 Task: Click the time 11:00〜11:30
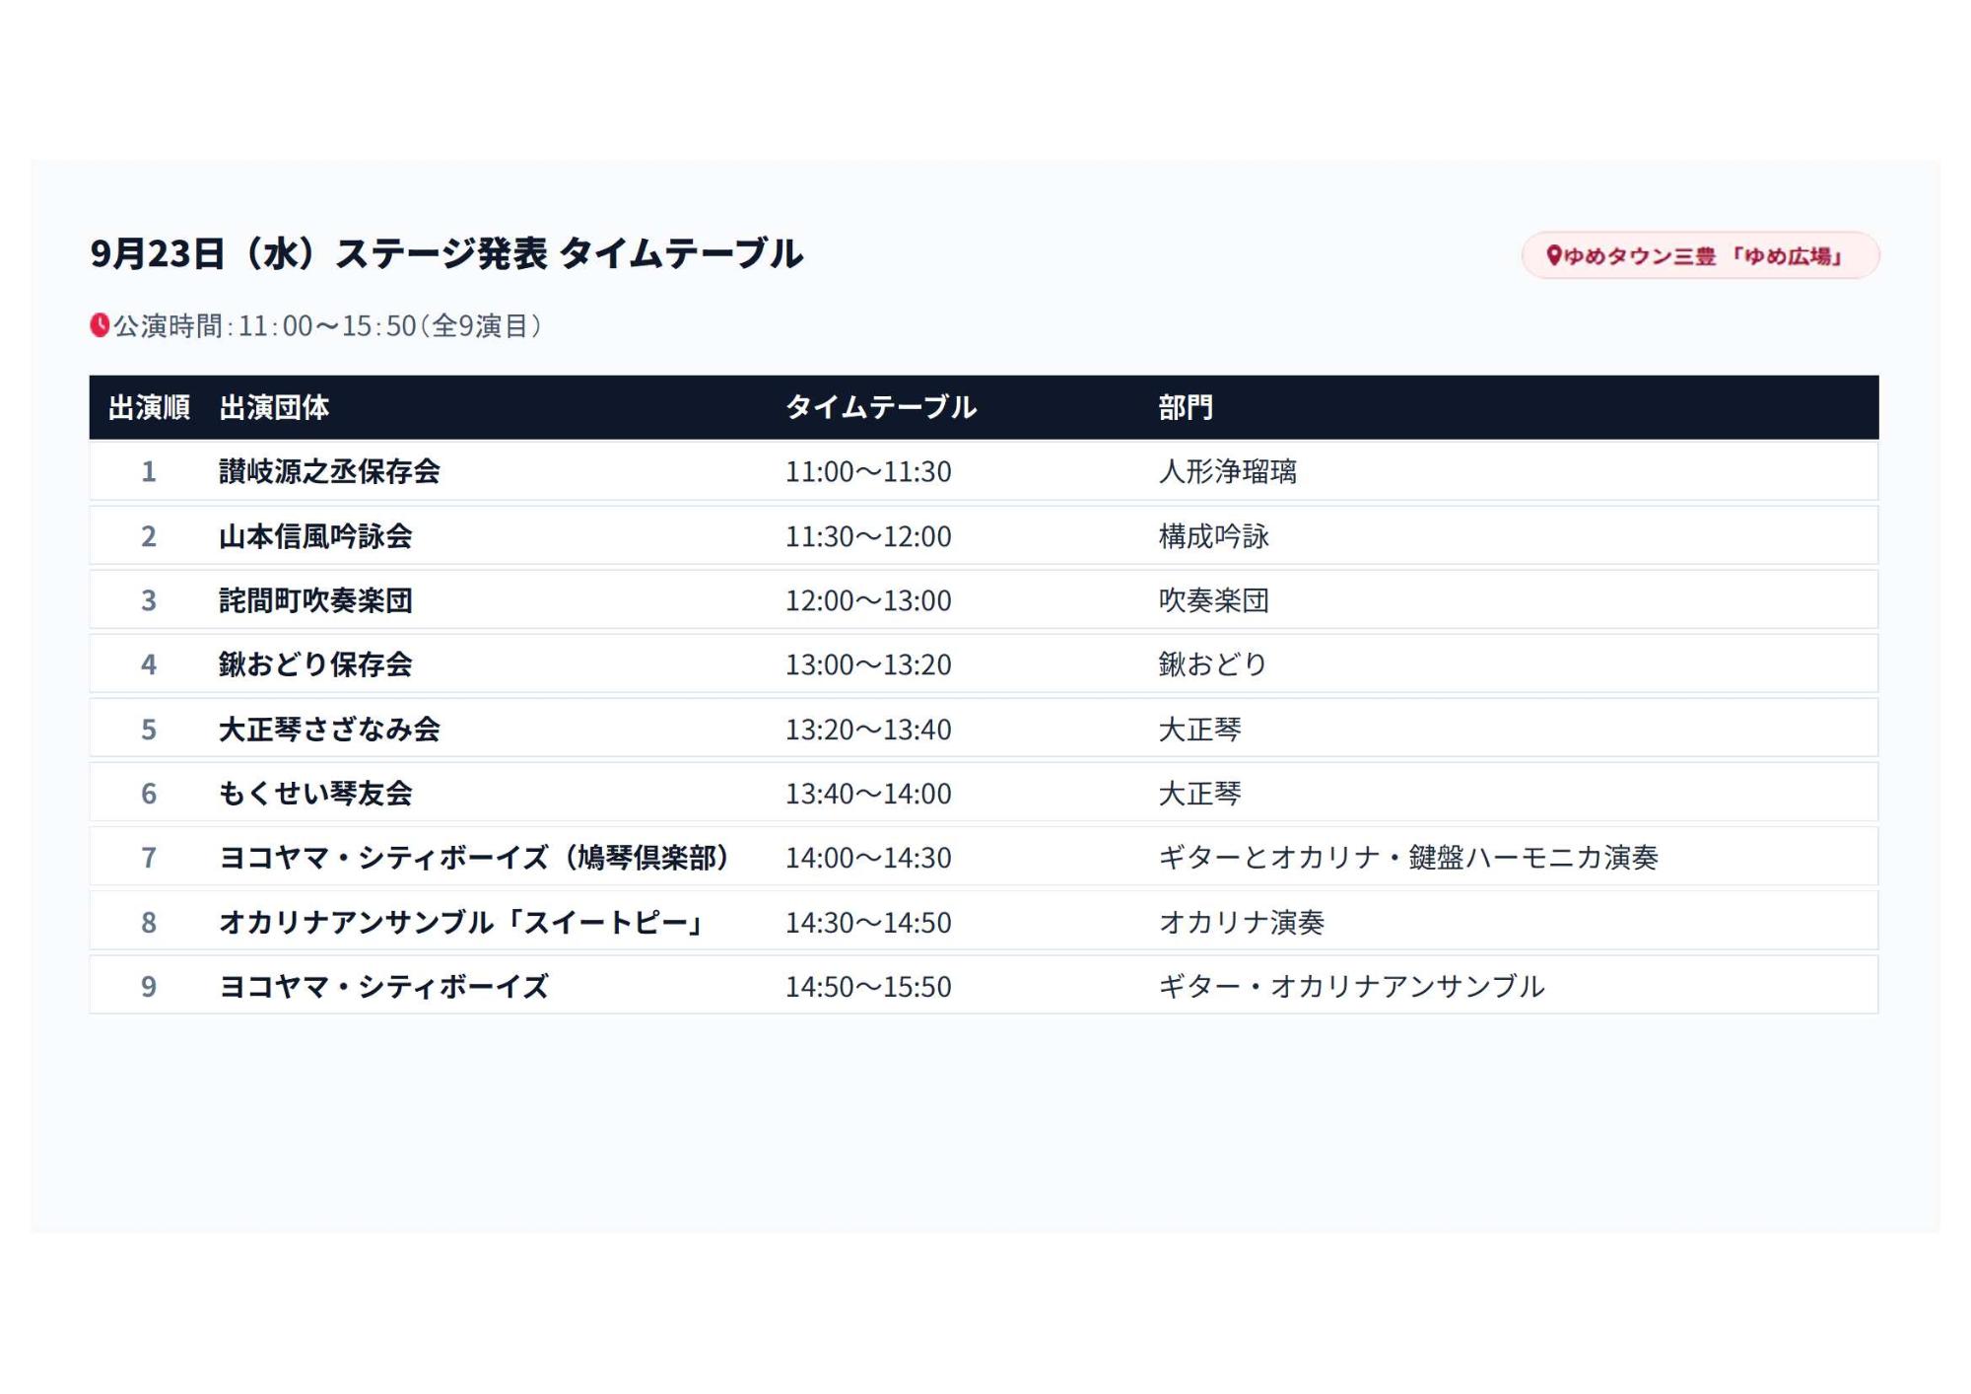pyautogui.click(x=868, y=471)
